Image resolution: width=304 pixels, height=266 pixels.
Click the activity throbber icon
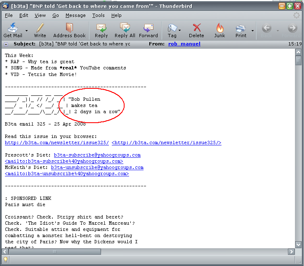[297, 15]
